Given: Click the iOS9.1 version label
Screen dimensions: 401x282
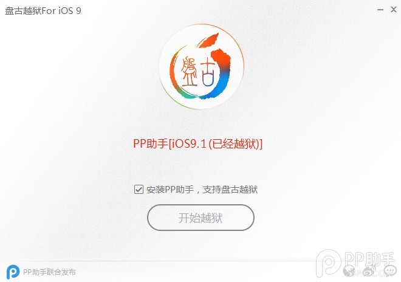Looking at the screenshot, I should (x=189, y=144).
